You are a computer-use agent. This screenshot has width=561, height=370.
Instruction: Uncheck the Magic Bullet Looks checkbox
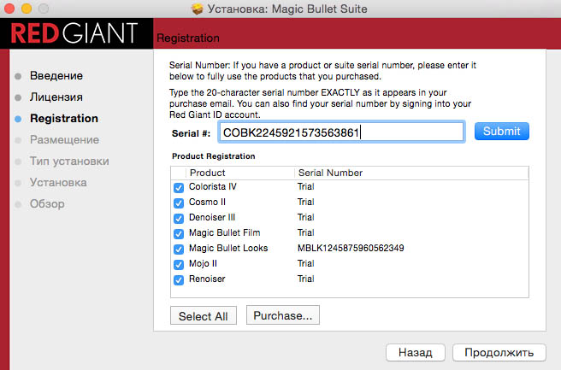pos(179,249)
